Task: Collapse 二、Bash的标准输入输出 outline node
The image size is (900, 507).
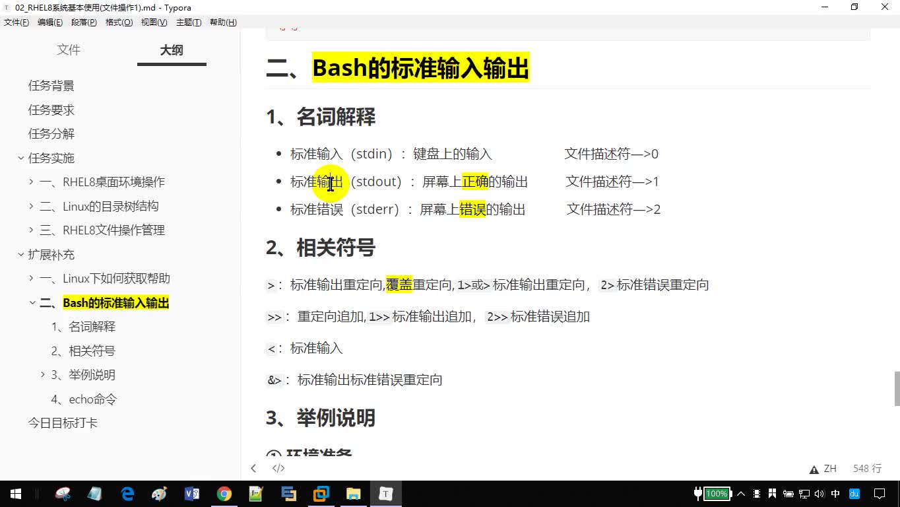Action: tap(32, 302)
